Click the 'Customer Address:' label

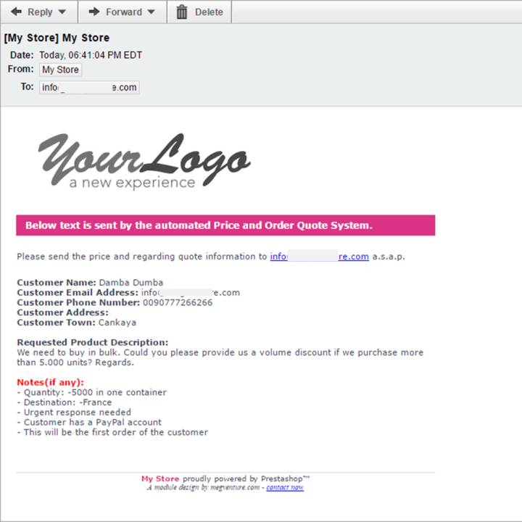62,312
